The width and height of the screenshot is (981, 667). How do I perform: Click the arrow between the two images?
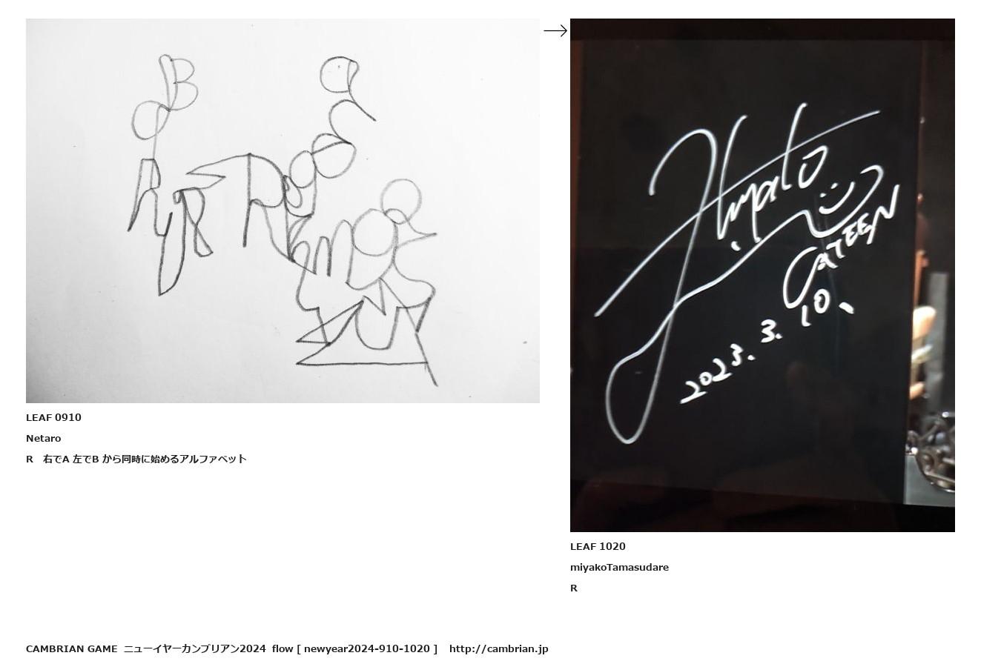tap(555, 30)
